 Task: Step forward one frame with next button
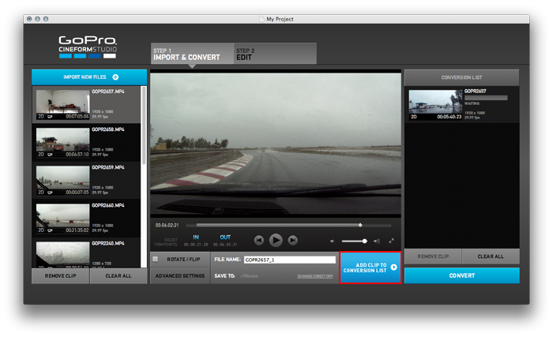(293, 241)
